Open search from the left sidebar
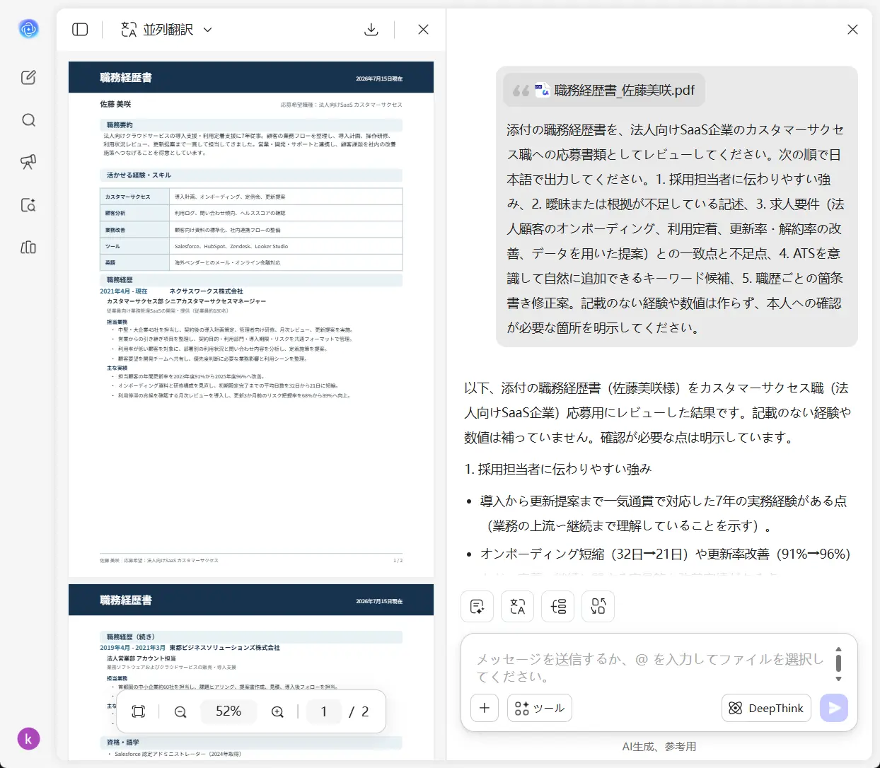Screen dimensions: 880x768 28,120
